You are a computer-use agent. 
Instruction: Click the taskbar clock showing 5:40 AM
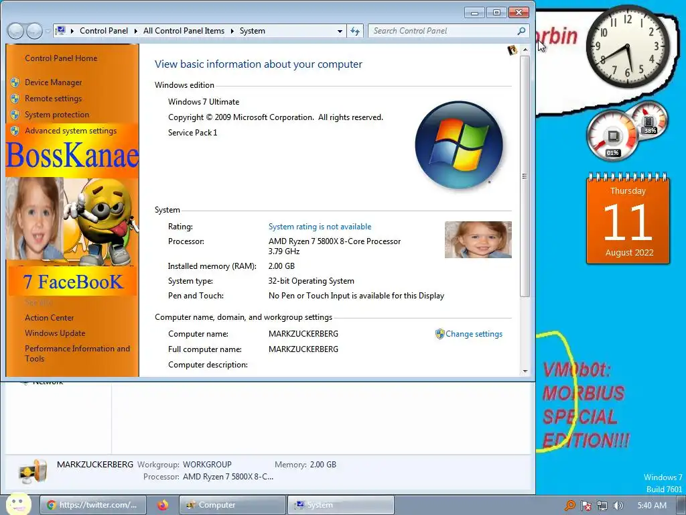tap(652, 506)
